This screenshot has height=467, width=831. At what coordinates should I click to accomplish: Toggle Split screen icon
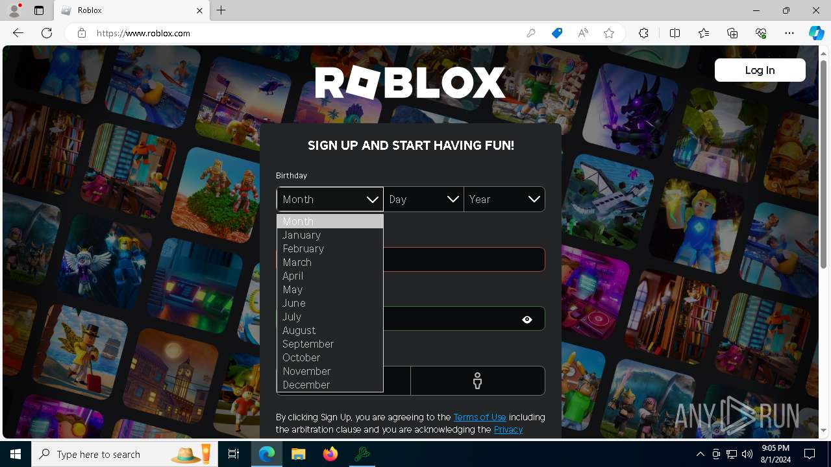click(x=675, y=33)
